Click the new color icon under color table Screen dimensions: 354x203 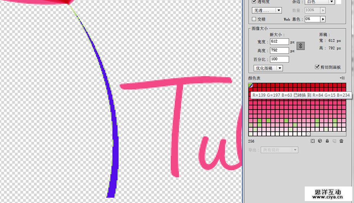[x=334, y=141]
